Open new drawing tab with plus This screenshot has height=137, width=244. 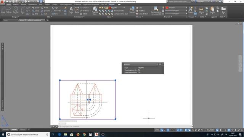(x=47, y=20)
